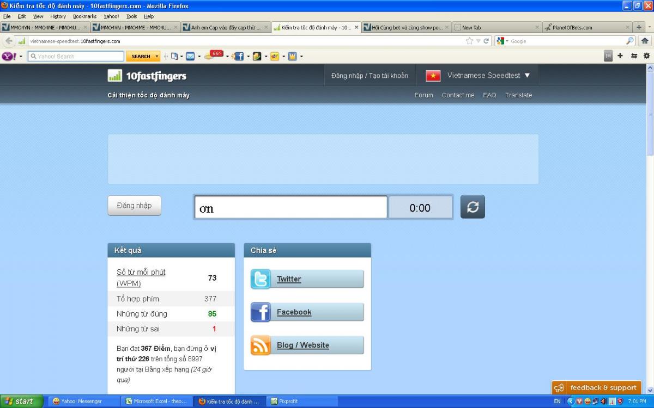
Task: Click the Số từ mỗi phút (WPM) link
Action: click(141, 278)
